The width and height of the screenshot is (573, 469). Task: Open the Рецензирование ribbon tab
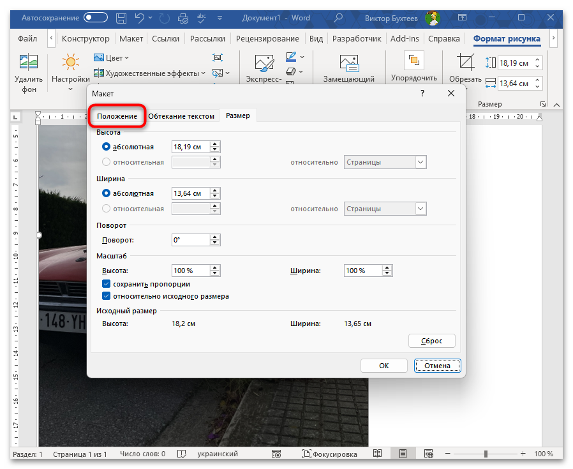(267, 38)
